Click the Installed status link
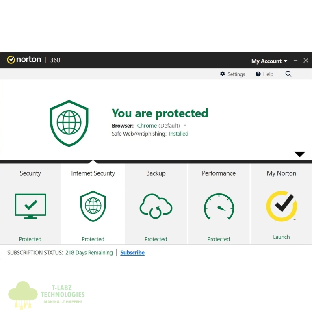Screen dimensions: 312x312 178,134
